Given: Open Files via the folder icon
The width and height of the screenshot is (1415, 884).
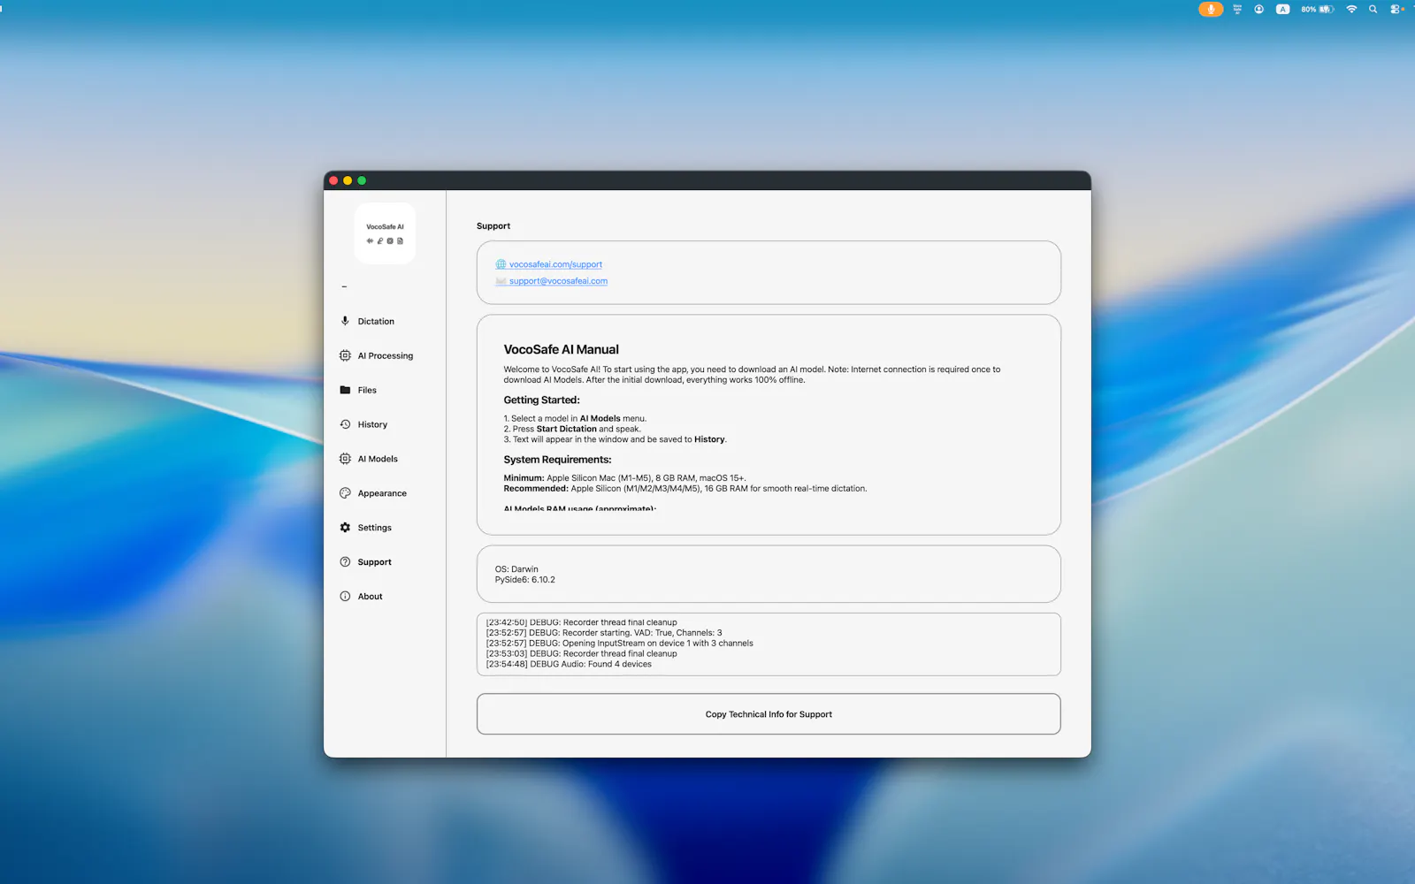Looking at the screenshot, I should [345, 390].
